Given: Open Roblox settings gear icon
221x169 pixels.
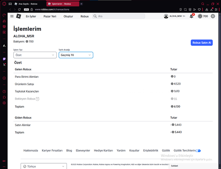Looking at the screenshot, I should (x=213, y=16).
